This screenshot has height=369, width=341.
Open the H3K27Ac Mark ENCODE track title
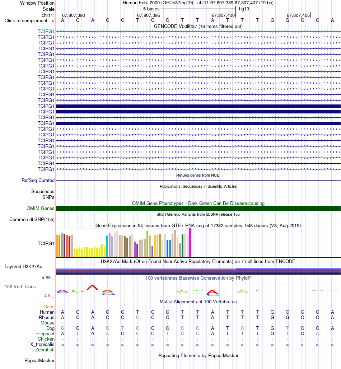point(198,262)
